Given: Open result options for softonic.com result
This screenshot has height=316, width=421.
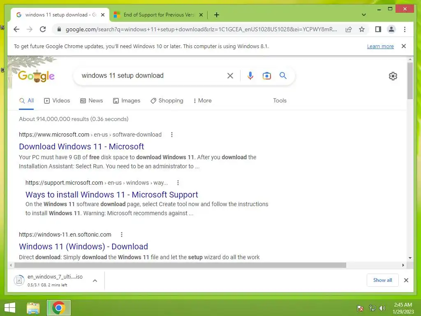Looking at the screenshot, I should 122,235.
